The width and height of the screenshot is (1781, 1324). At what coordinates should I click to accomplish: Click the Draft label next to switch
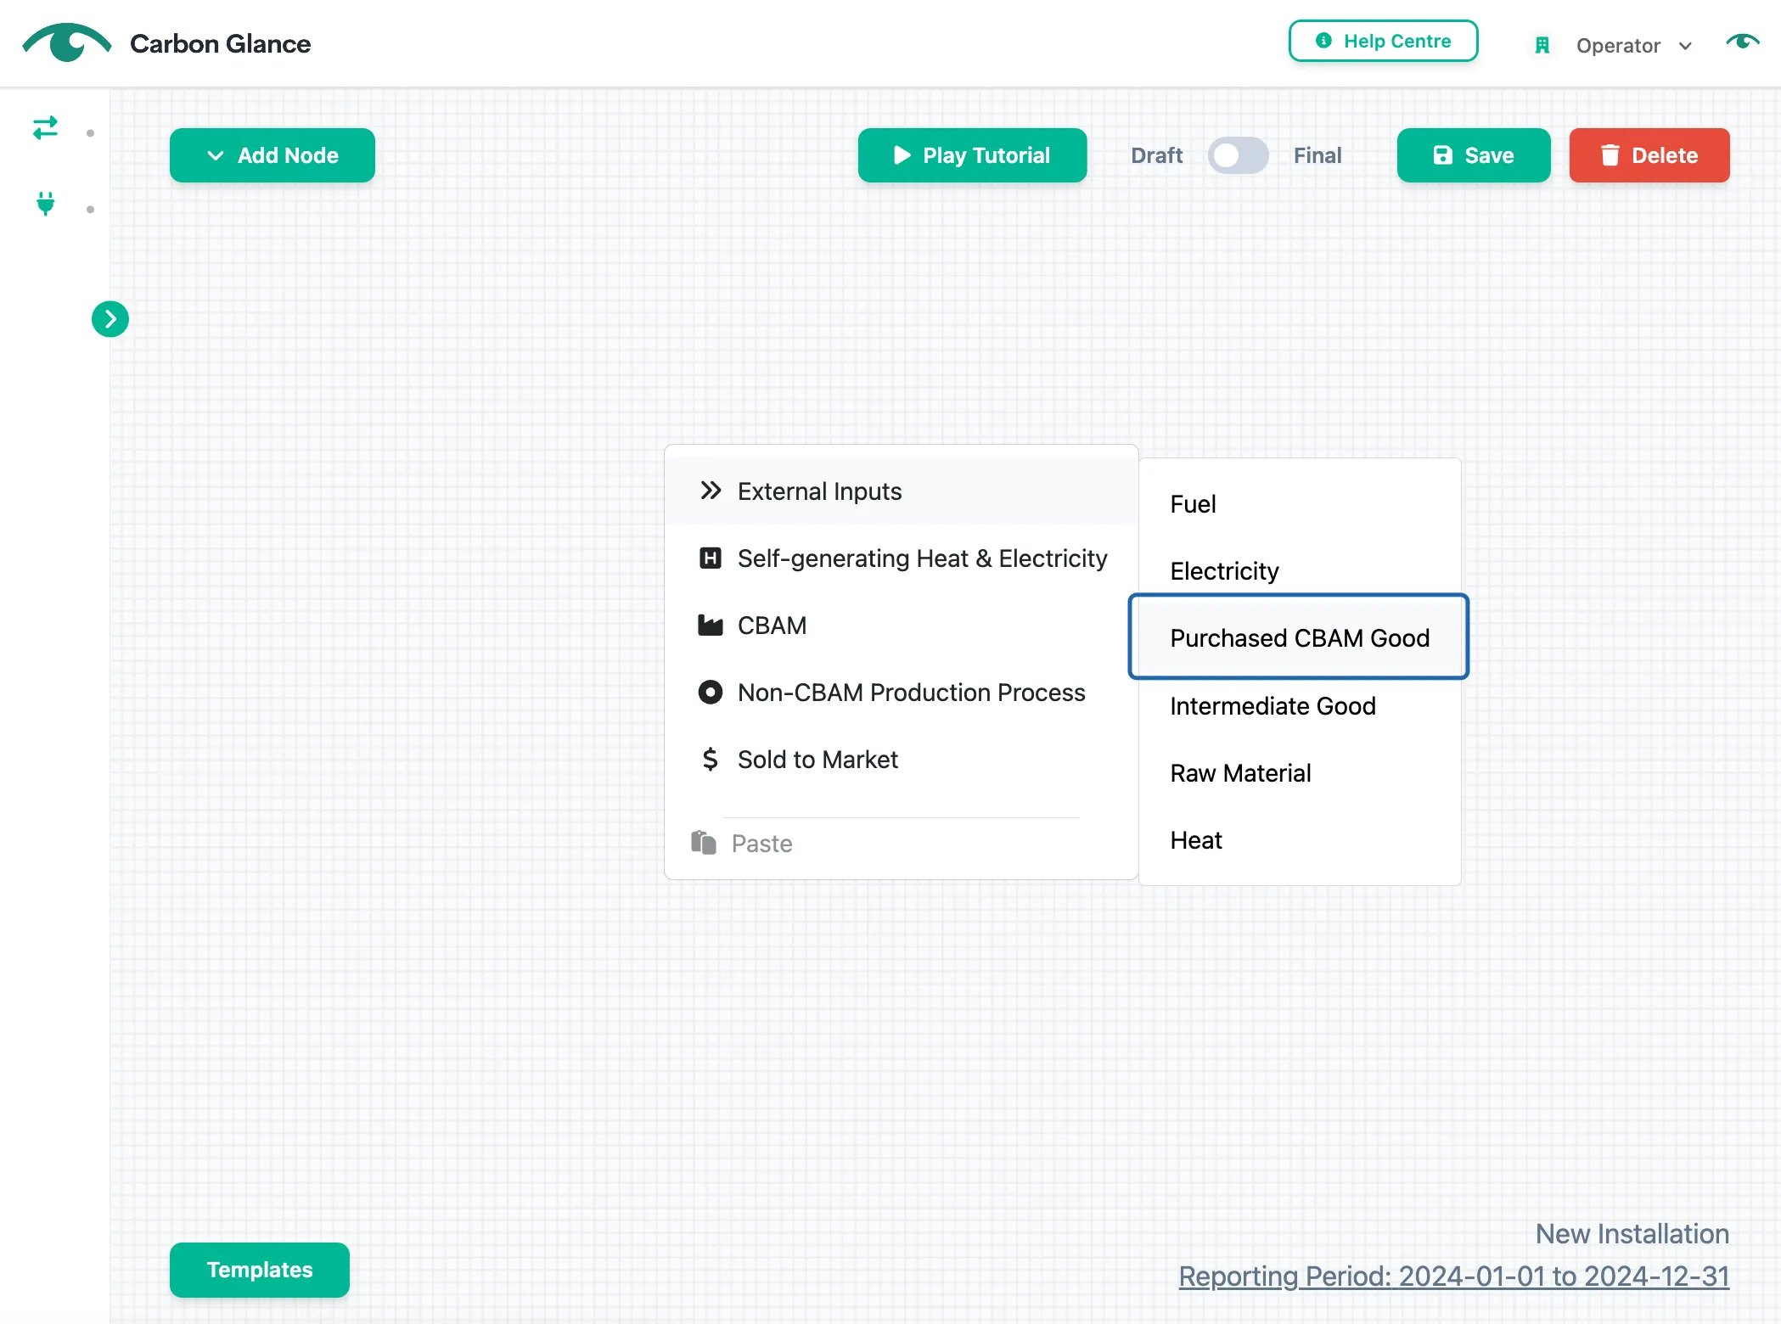[x=1156, y=155]
